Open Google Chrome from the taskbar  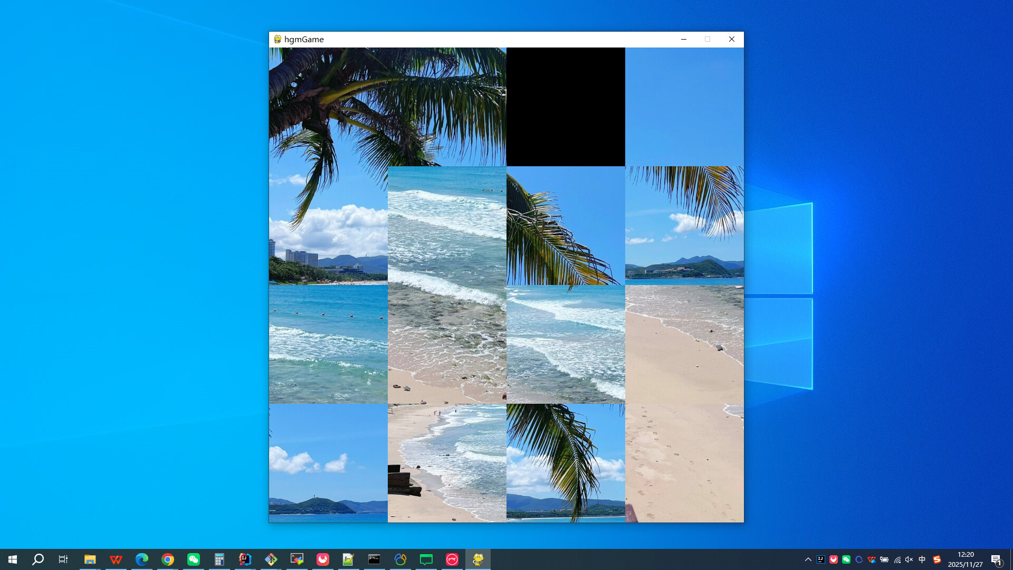click(x=168, y=559)
